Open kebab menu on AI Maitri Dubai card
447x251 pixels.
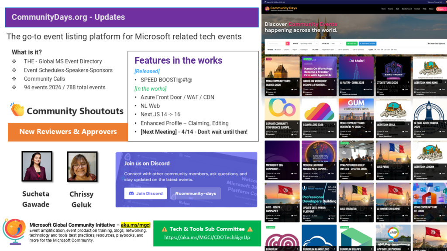pyautogui.click(x=371, y=82)
